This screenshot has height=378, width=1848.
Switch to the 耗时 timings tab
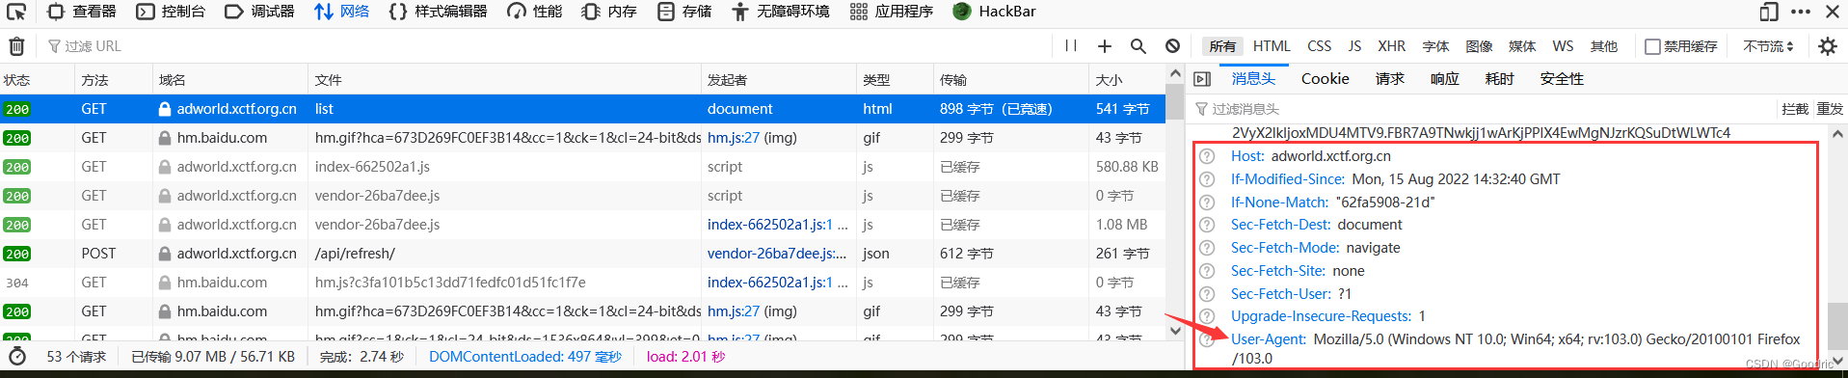click(x=1499, y=79)
